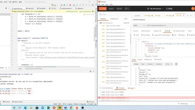Screen dimensions: 195x110
Task: Open Microsoft Store from the taskbar
Action: pos(37,108)
